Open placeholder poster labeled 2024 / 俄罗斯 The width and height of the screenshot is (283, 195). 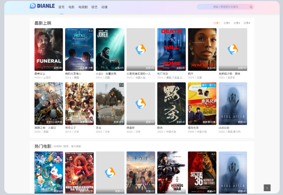pyautogui.click(x=233, y=49)
